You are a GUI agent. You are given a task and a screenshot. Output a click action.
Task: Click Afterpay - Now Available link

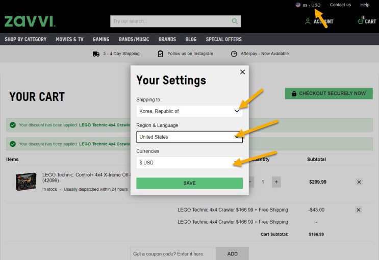click(x=264, y=54)
